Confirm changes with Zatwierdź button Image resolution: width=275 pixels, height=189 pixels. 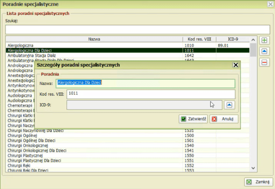[x=193, y=119]
